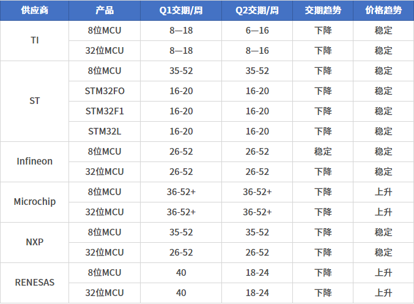Select the 交期趋势 column header

(x=323, y=10)
